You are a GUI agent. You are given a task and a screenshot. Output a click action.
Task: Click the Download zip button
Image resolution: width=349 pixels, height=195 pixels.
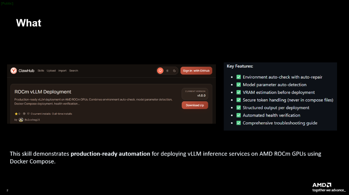point(195,105)
